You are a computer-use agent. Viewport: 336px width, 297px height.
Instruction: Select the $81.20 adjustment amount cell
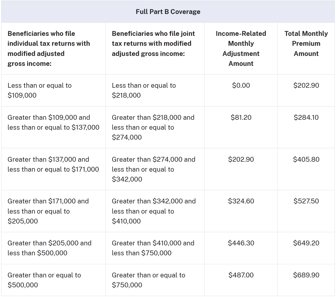click(x=241, y=117)
